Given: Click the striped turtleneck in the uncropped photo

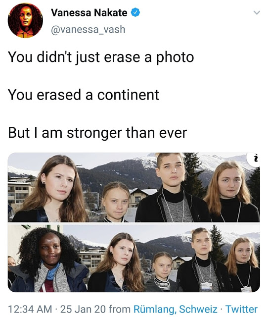Looking at the screenshot, I should coord(162,283).
